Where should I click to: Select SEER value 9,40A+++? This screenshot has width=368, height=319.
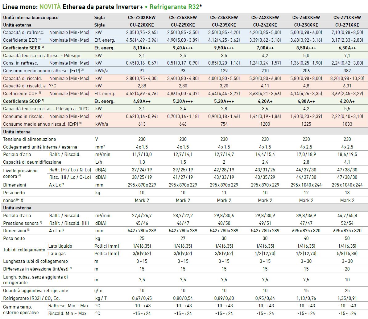pos(183,48)
